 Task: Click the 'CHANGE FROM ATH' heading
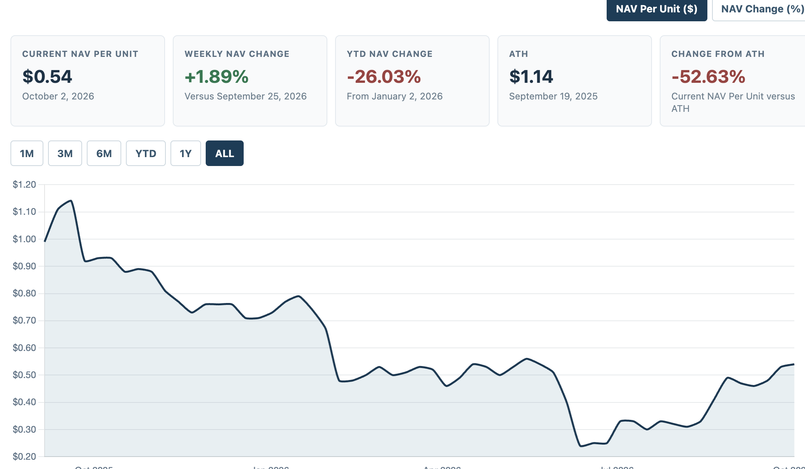718,54
